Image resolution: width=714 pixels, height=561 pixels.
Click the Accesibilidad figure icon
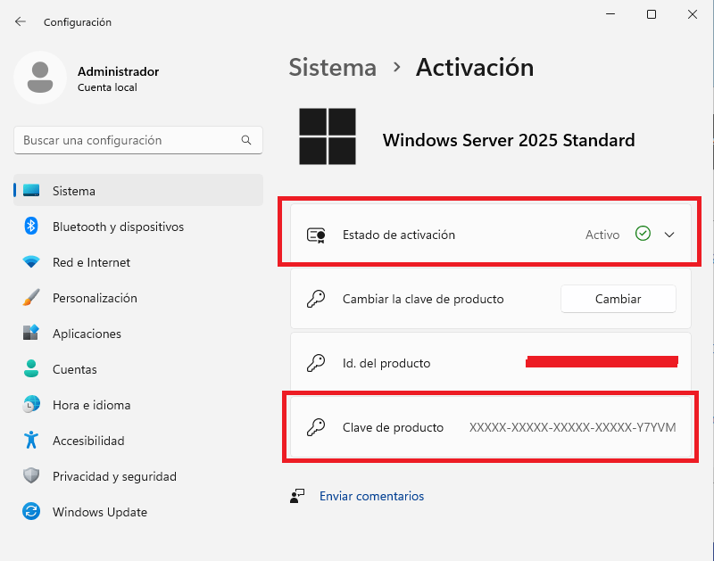(31, 440)
